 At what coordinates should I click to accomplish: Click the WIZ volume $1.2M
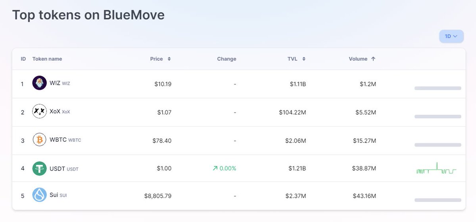tap(368, 84)
